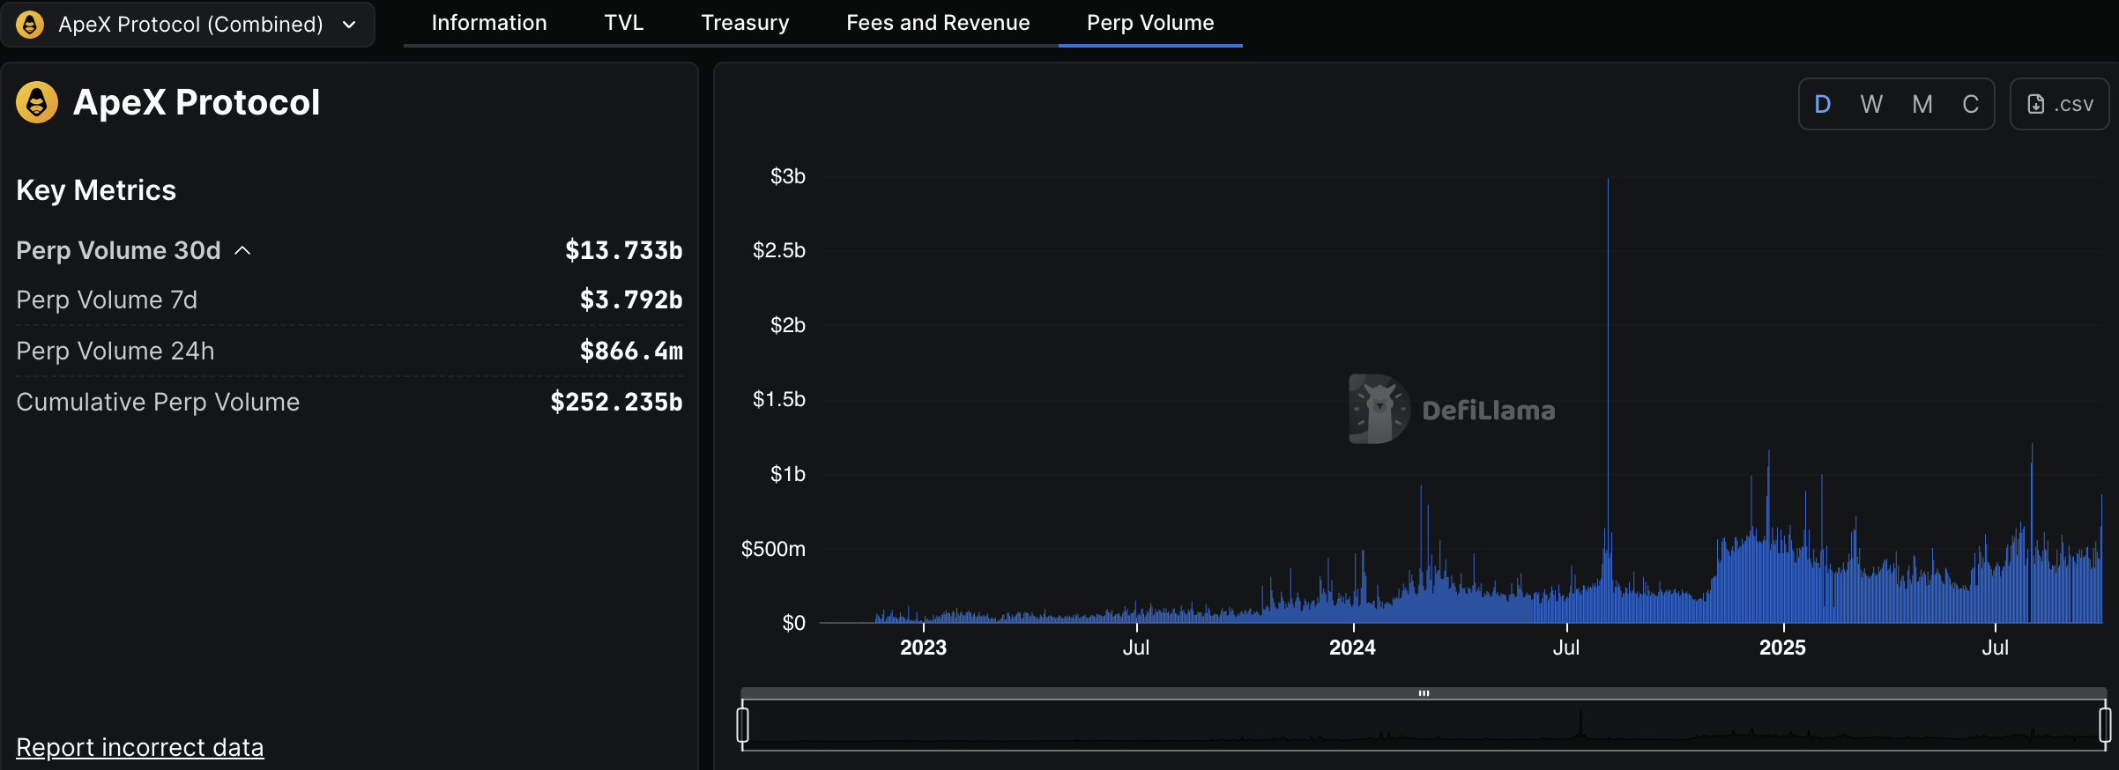Open the Fees and Revenue tab
This screenshot has height=770, width=2119.
click(x=938, y=23)
